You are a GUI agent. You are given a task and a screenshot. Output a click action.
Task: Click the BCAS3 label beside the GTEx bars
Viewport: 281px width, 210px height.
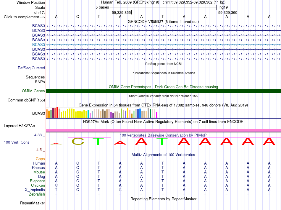38,113
